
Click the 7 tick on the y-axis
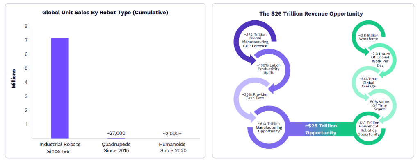click(26, 40)
